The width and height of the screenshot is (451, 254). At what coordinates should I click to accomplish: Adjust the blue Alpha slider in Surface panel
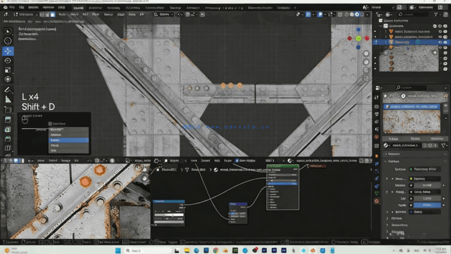(427, 205)
